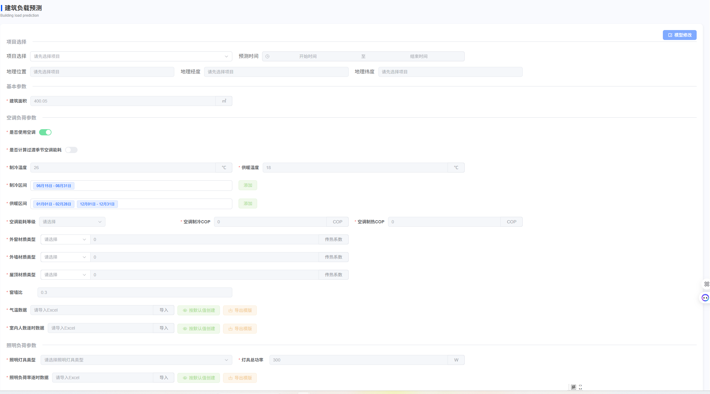Image resolution: width=710 pixels, height=394 pixels.
Task: Click 按默认值创建 for 气温数据
Action: click(x=199, y=310)
